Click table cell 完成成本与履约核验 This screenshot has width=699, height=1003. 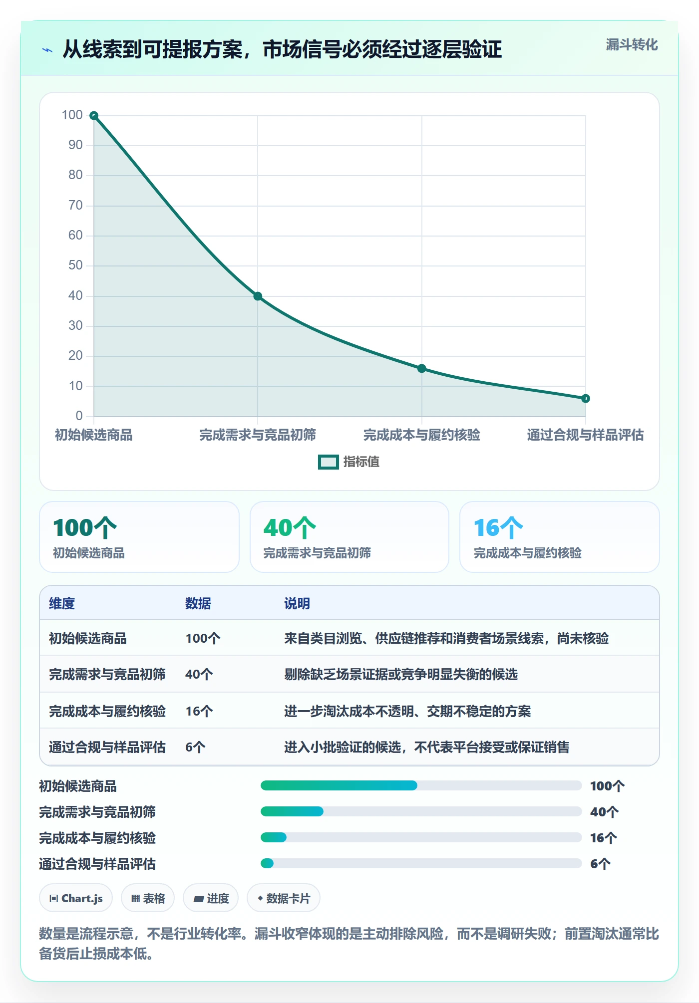point(107,712)
